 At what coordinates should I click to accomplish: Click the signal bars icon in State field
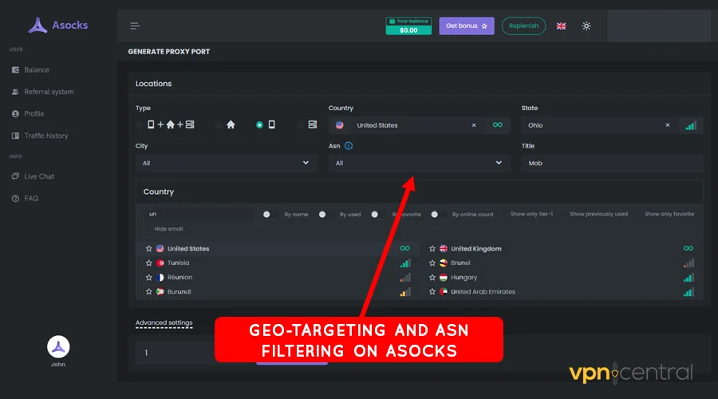(x=691, y=125)
